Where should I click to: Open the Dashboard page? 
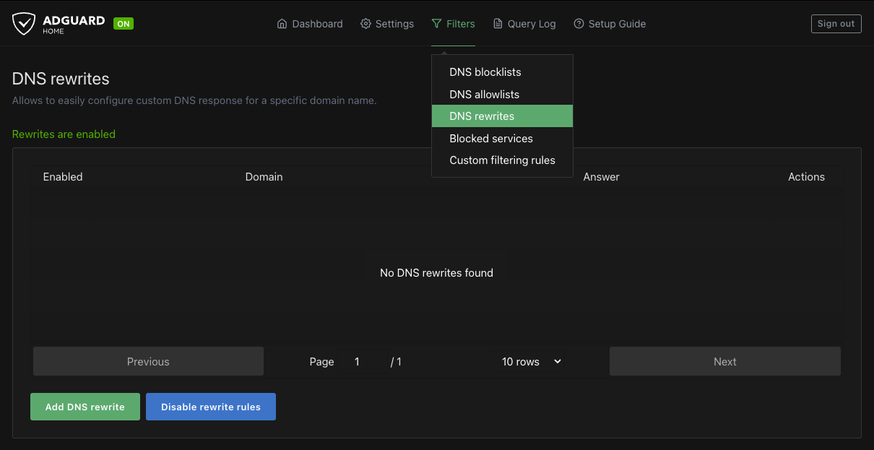[x=310, y=24]
